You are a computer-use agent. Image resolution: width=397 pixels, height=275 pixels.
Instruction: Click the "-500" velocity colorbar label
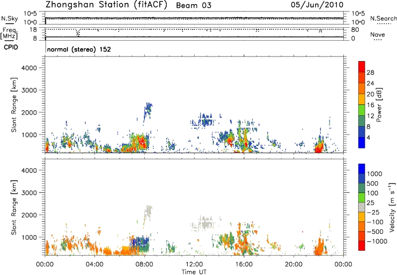coord(375,232)
